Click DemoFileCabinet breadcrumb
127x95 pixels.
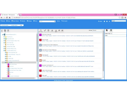click(5, 25)
